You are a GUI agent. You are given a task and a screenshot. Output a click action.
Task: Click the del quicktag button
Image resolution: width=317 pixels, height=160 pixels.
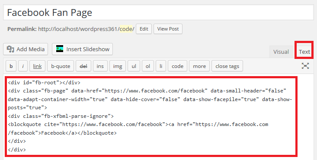[83, 66]
